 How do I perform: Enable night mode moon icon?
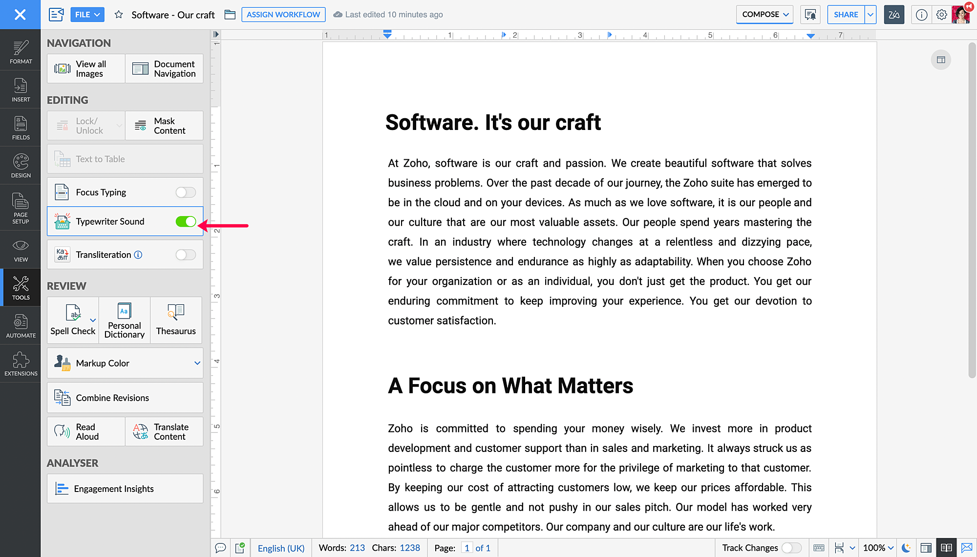coord(906,548)
